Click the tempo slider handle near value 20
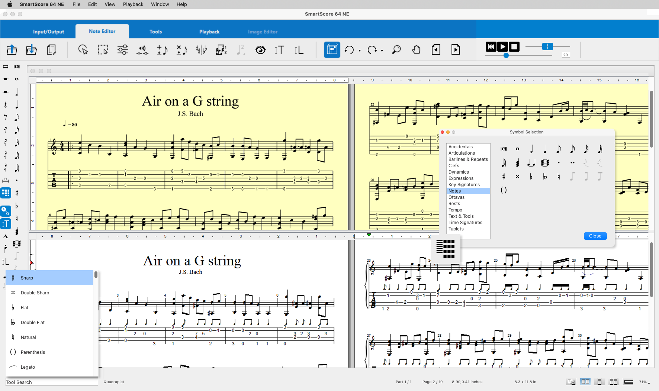 (547, 46)
